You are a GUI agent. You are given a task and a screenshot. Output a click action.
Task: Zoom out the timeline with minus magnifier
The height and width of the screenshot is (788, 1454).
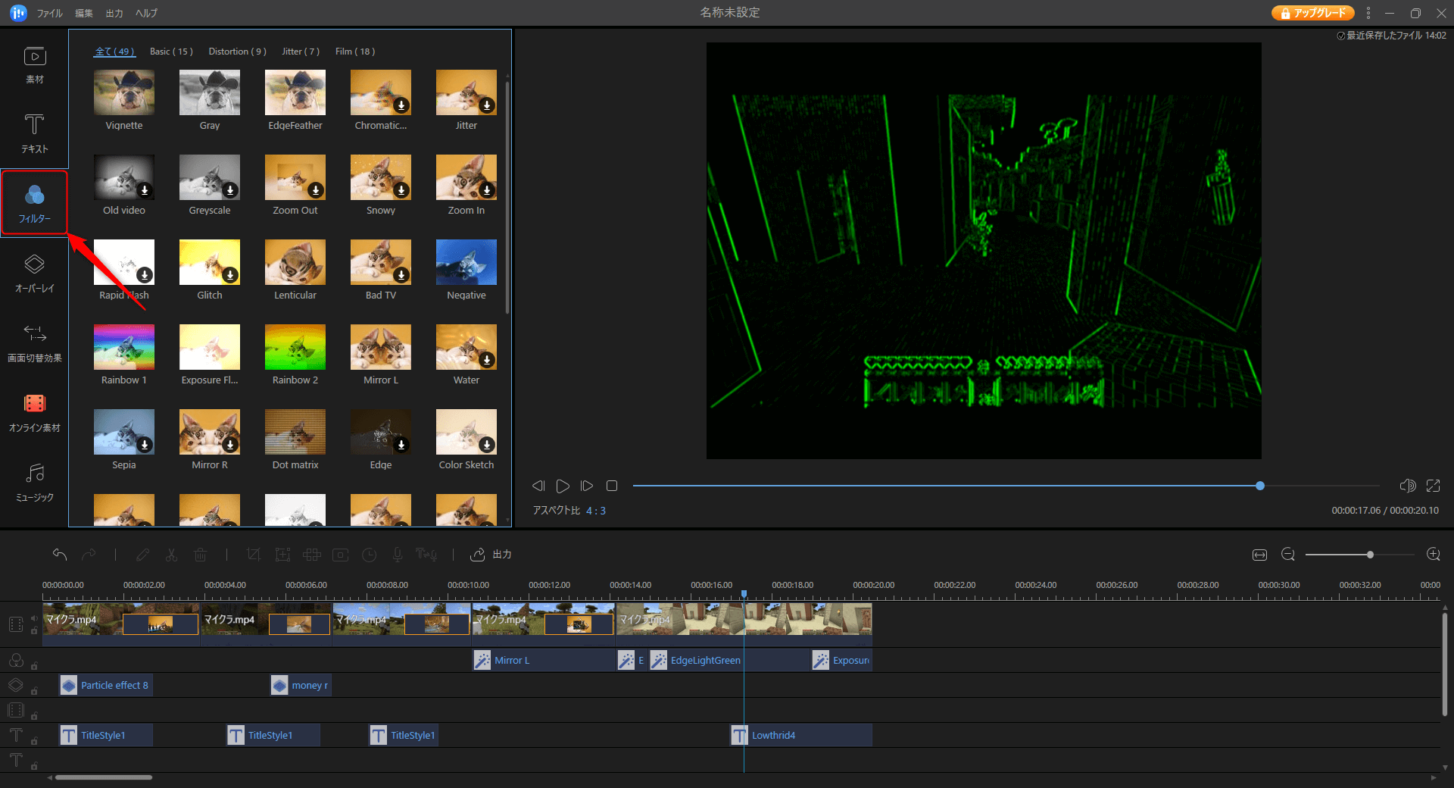click(x=1288, y=555)
